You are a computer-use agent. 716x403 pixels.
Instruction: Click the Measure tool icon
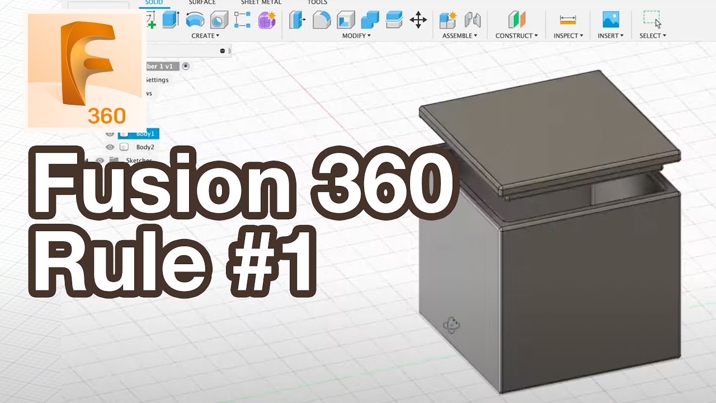coord(568,20)
